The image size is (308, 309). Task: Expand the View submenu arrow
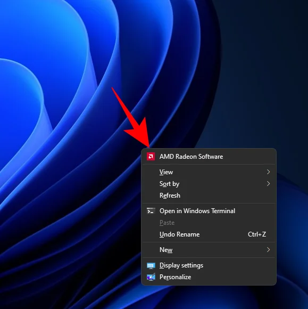click(268, 172)
